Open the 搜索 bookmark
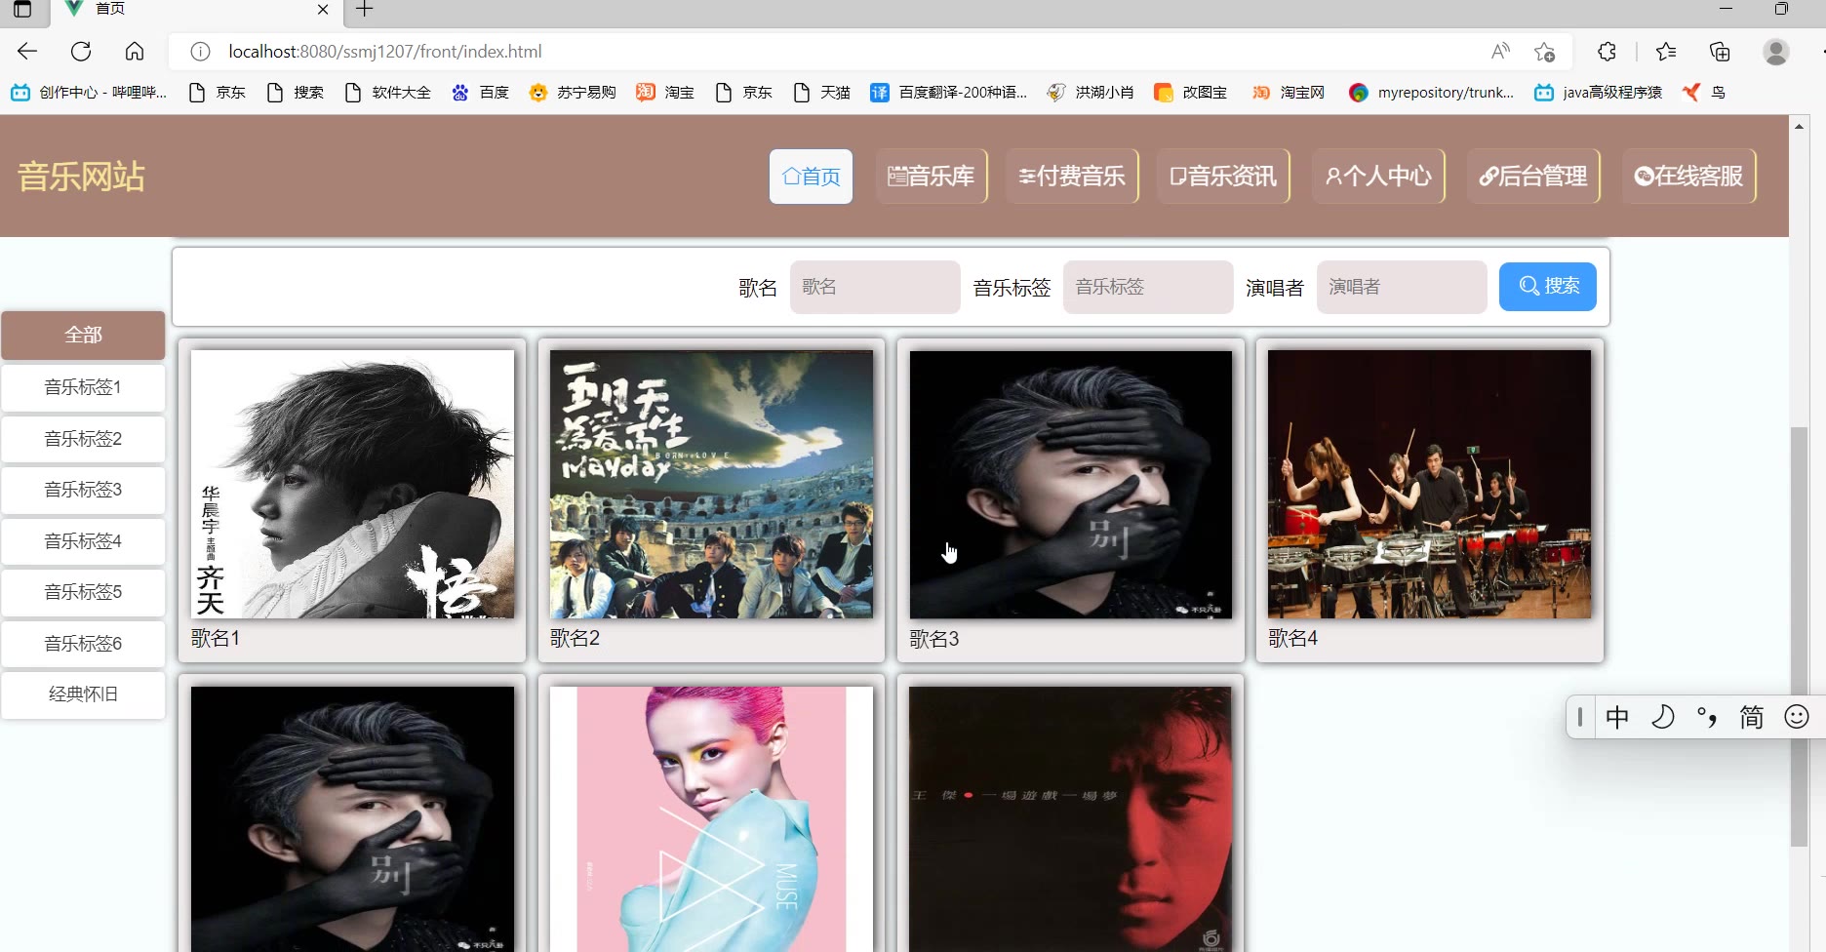The image size is (1826, 952). (x=295, y=93)
